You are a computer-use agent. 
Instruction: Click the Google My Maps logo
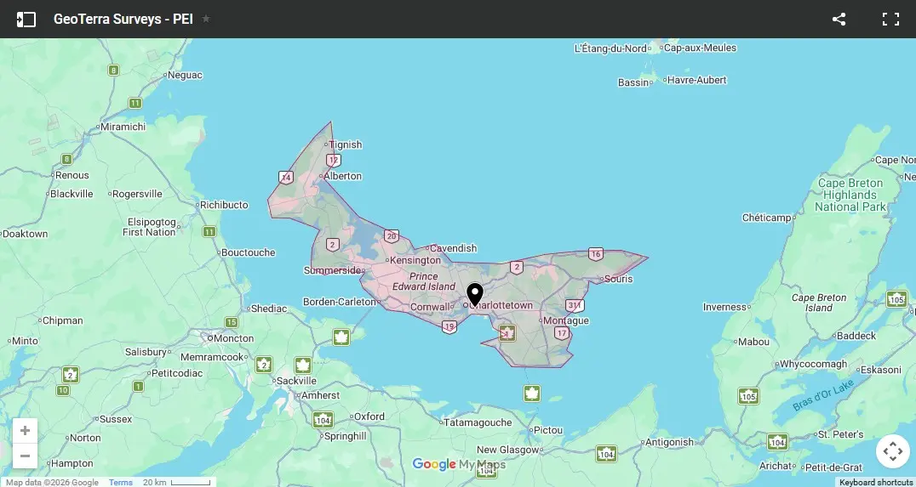point(459,464)
